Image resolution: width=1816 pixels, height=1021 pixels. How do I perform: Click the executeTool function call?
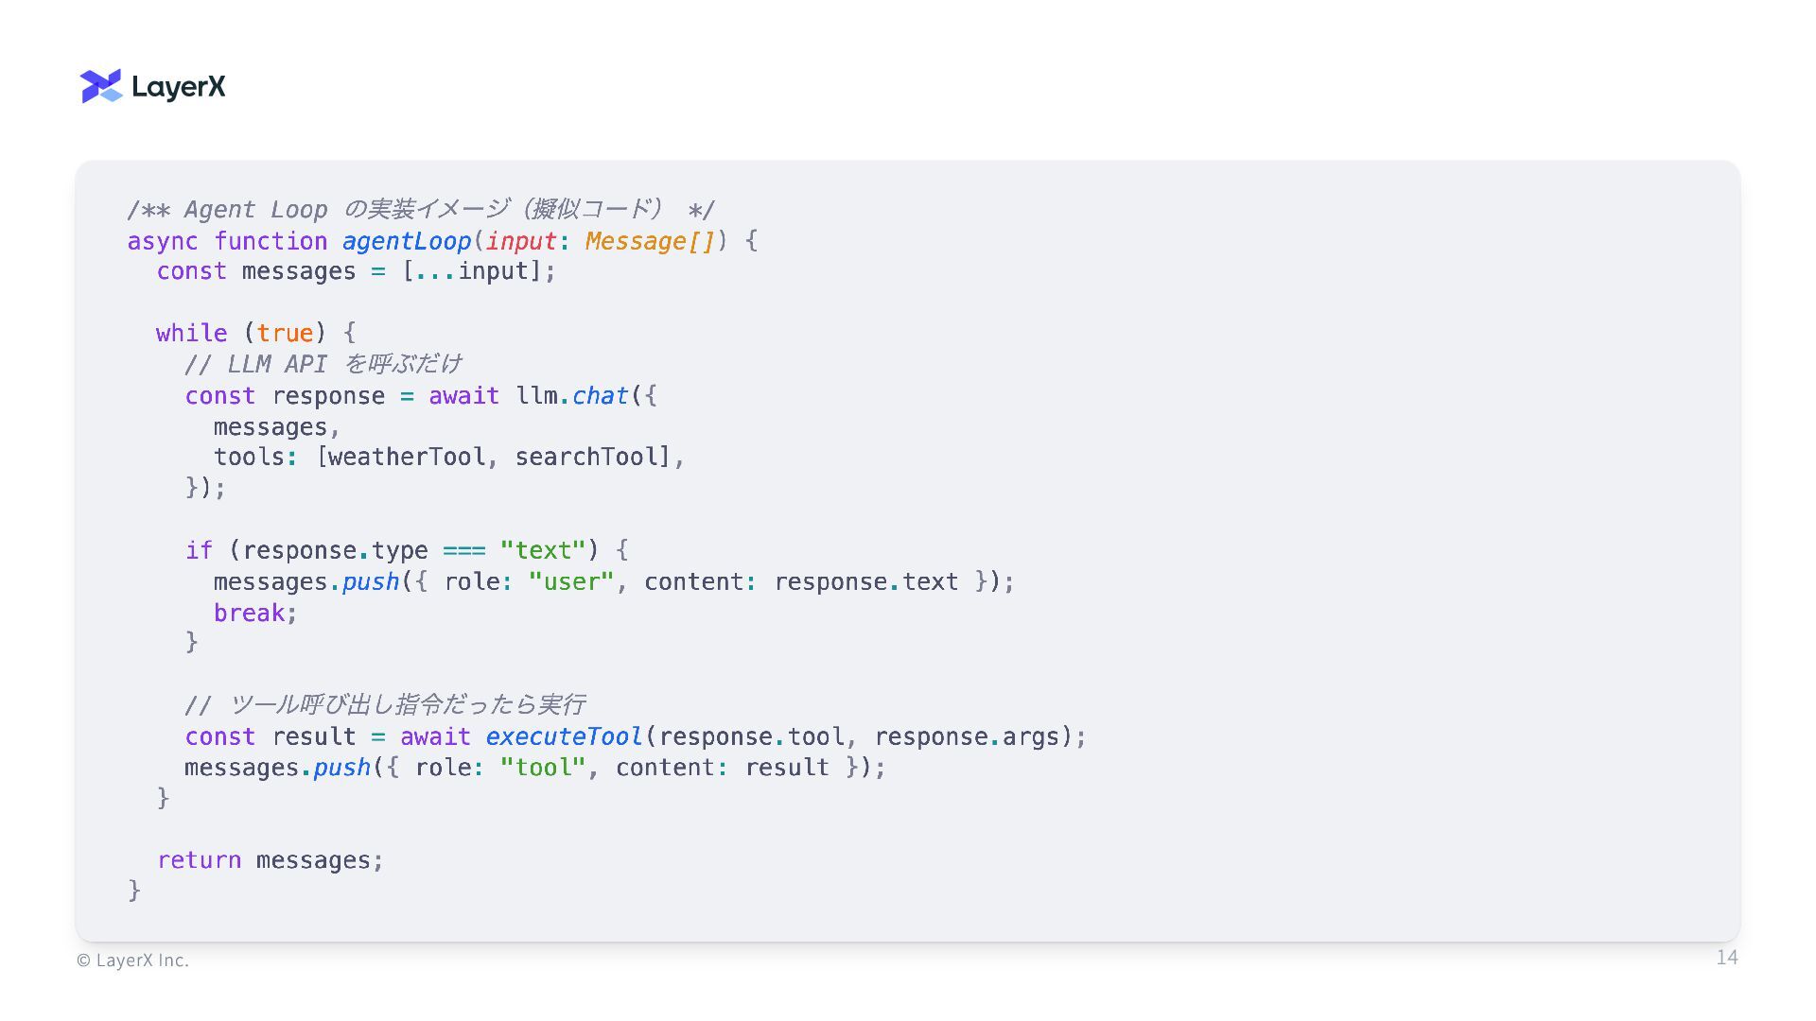pyautogui.click(x=564, y=737)
